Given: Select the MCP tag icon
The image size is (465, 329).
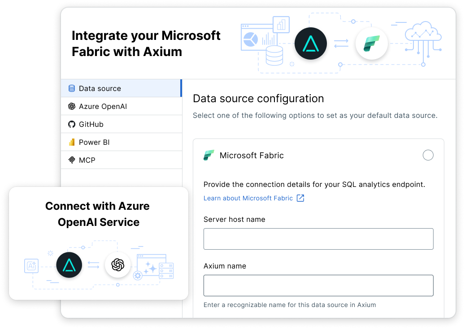Looking at the screenshot, I should [x=72, y=160].
